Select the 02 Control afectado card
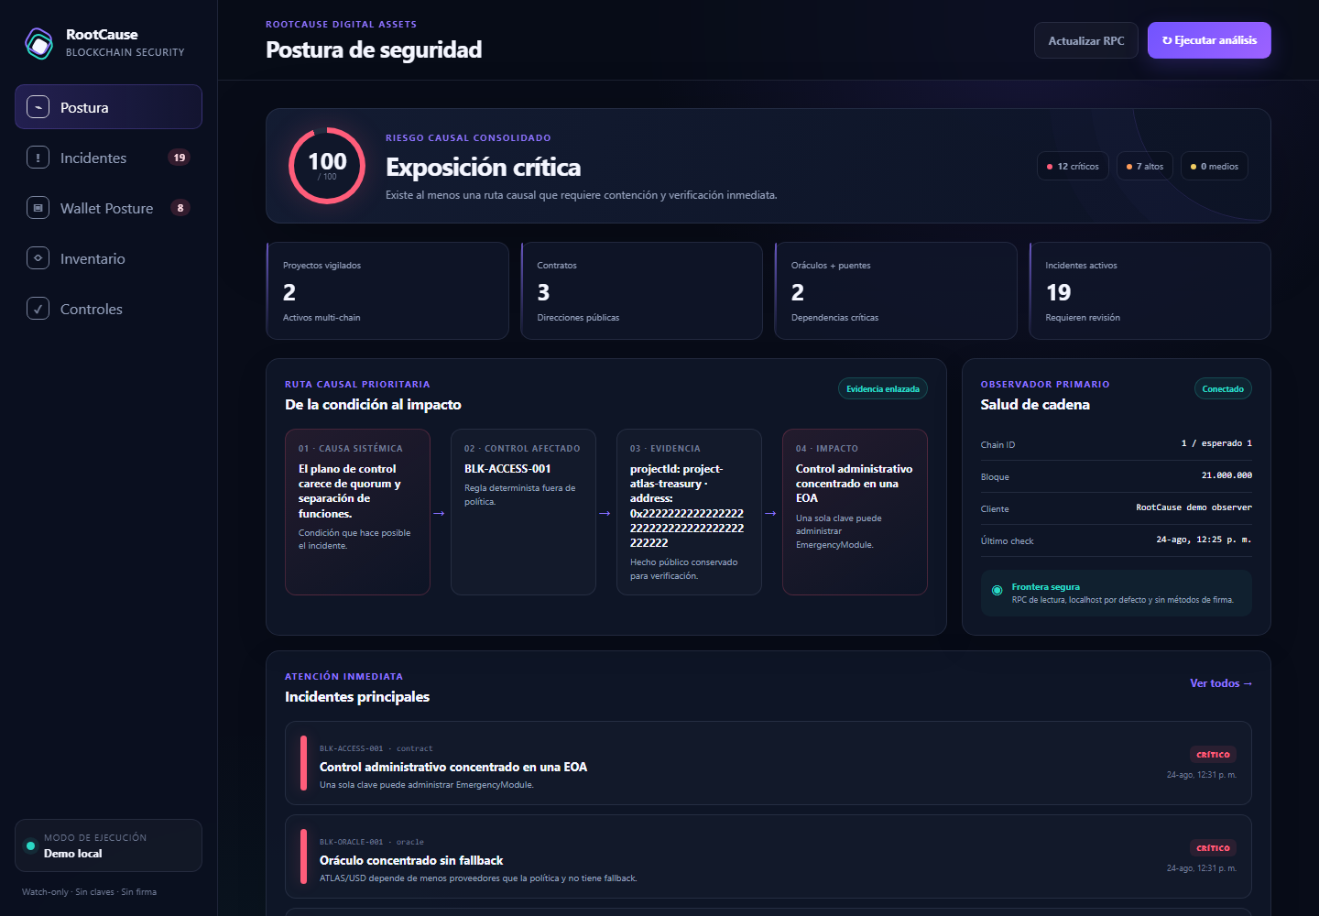 pos(523,512)
